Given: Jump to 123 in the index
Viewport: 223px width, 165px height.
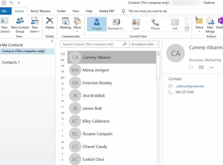Looking at the screenshot, I should pyautogui.click(x=62, y=54).
